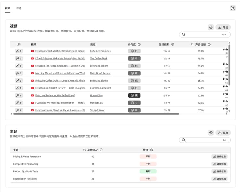Click 中 engagement badge for House Blend row

(134, 110)
